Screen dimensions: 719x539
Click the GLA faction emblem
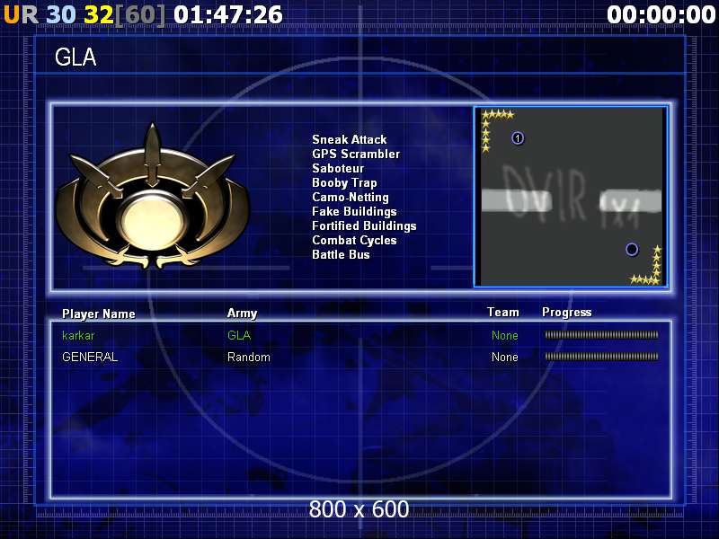pos(153,196)
